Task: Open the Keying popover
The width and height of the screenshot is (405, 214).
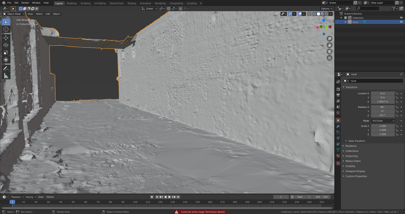Action: pyautogui.click(x=31, y=197)
